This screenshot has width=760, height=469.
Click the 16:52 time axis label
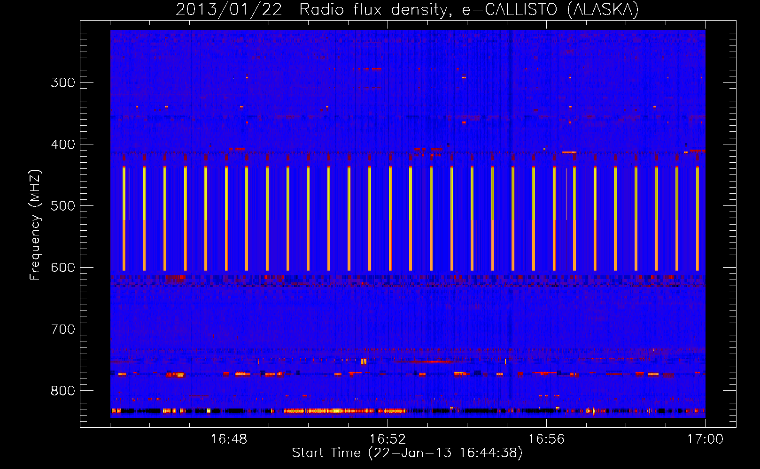click(x=388, y=439)
